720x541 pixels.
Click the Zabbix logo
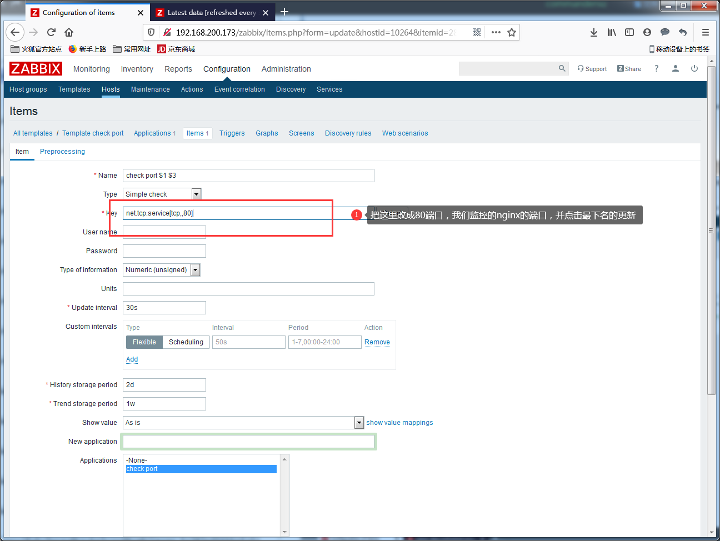pyautogui.click(x=36, y=68)
